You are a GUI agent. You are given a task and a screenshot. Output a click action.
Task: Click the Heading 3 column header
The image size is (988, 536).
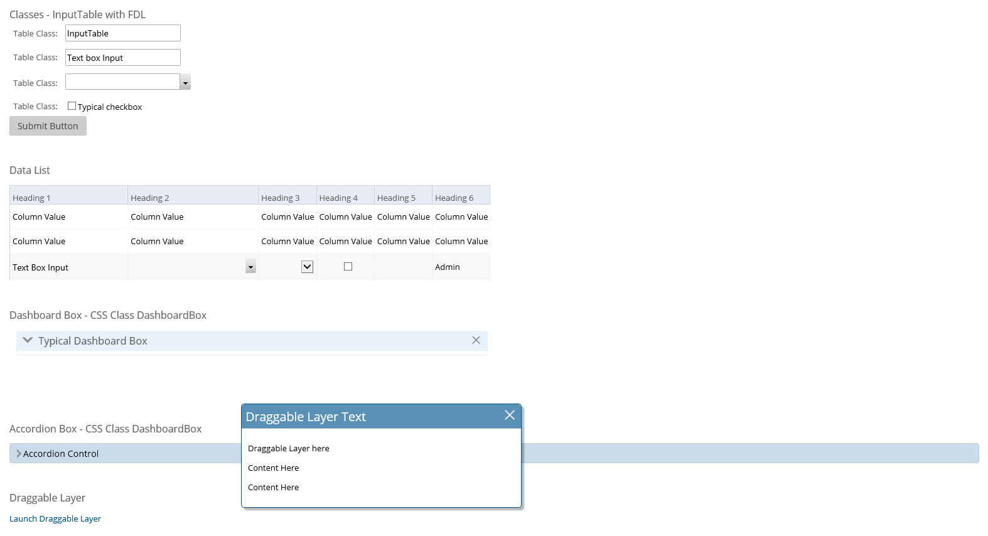pos(287,195)
